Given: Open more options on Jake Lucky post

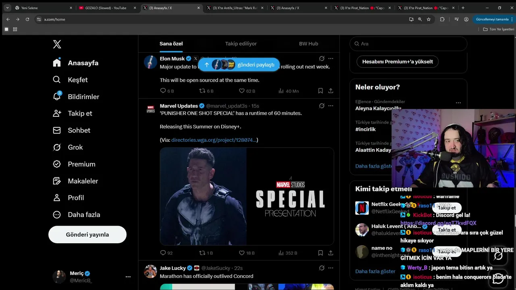Looking at the screenshot, I should [331, 268].
